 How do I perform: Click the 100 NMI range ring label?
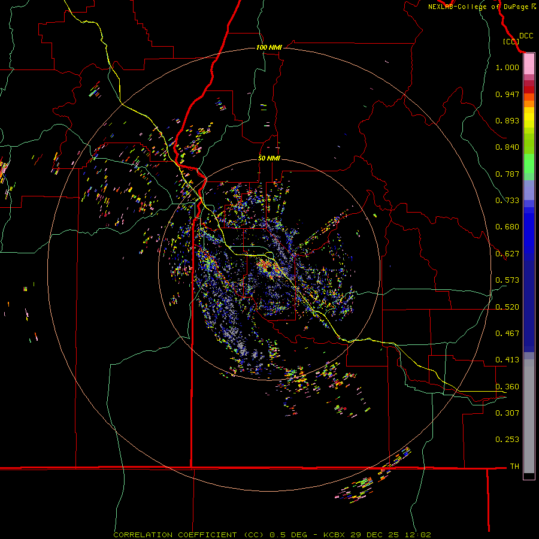(269, 47)
